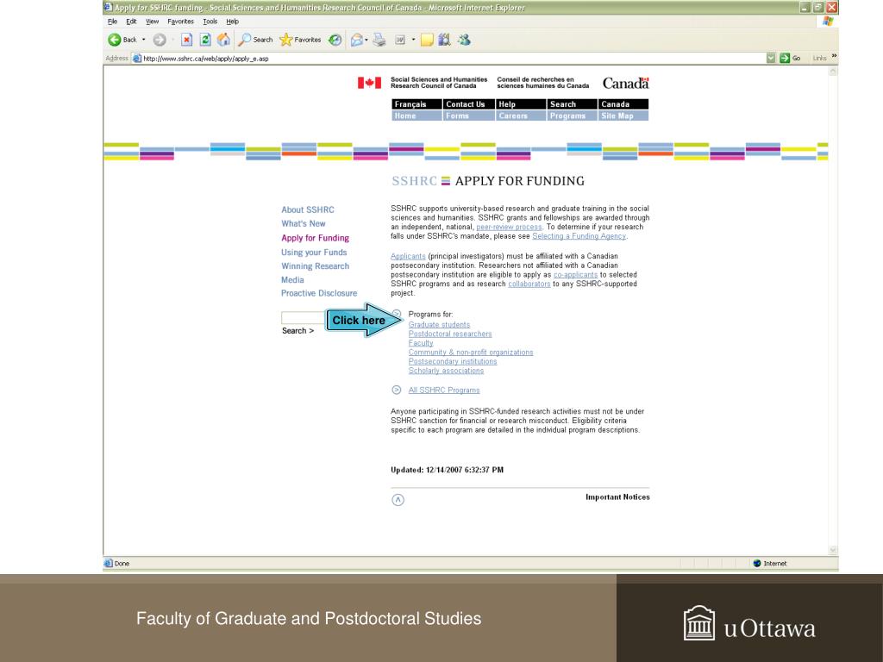Viewport: 883px width, 662px height.
Task: Click the Home page icon
Action: pos(223,40)
